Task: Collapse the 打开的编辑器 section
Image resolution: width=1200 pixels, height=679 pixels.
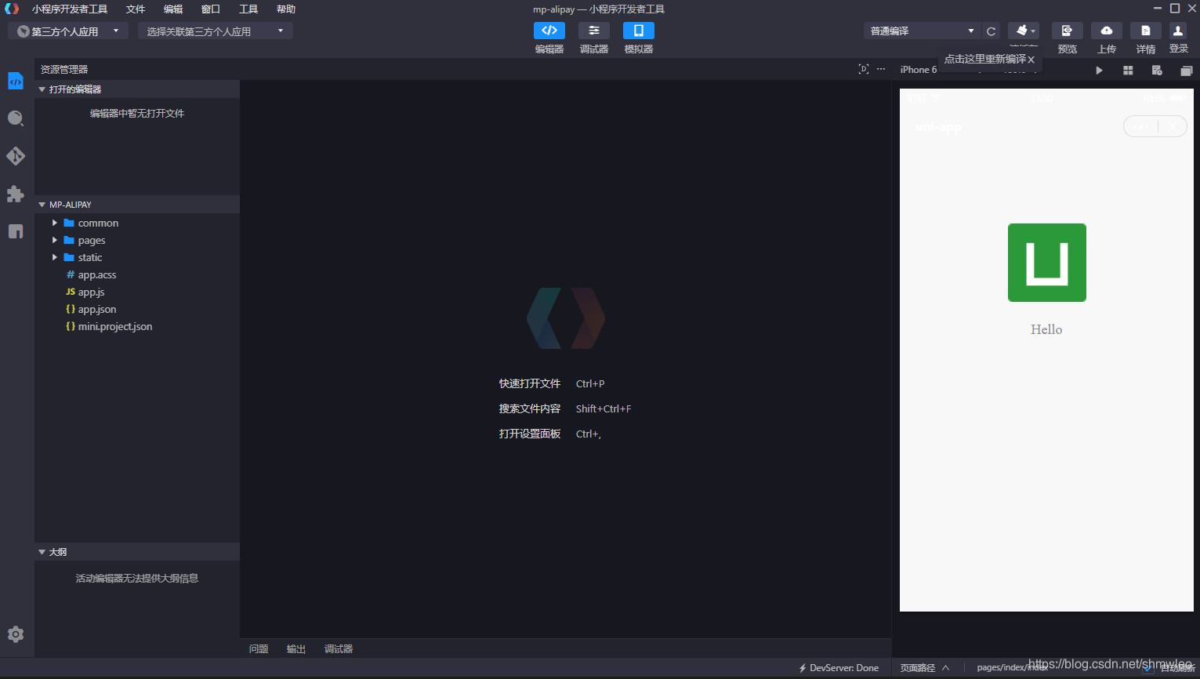Action: [x=137, y=89]
